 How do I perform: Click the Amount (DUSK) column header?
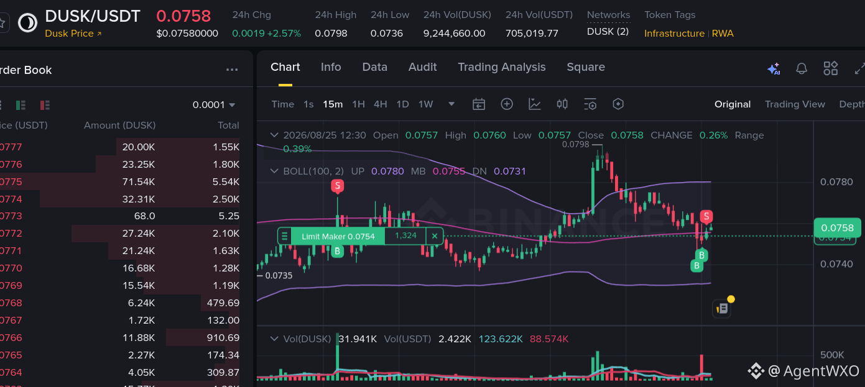tap(119, 125)
